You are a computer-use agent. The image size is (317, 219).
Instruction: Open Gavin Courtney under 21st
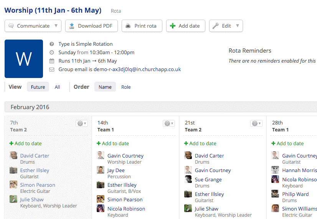coord(213,170)
